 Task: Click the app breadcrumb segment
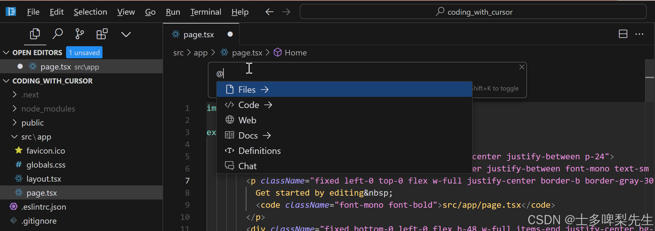(200, 53)
